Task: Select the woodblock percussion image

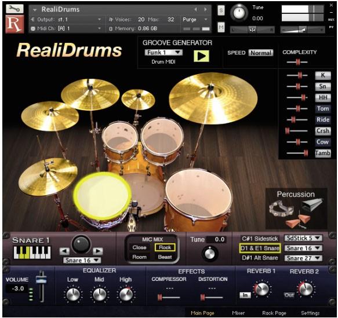Action: point(299,221)
